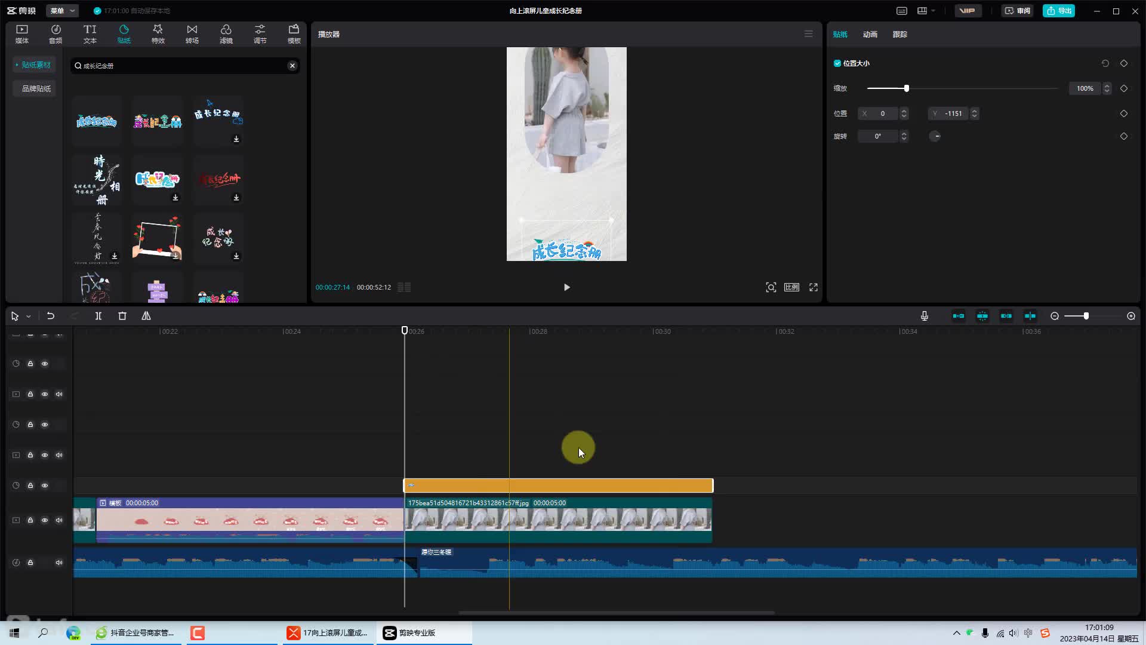Mute the audio track speaker icon
1146x645 pixels.
click(59, 563)
